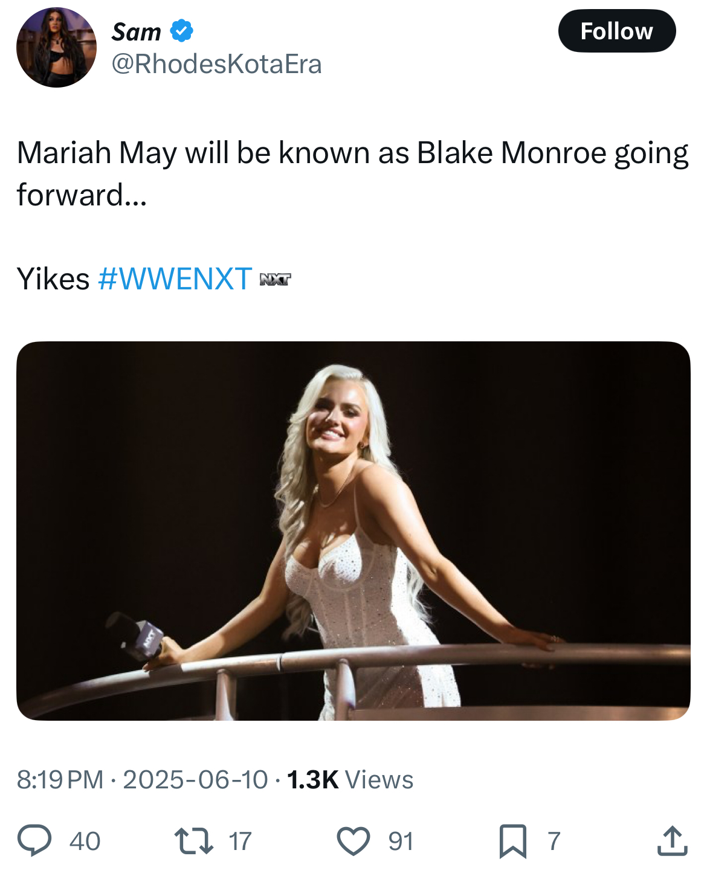707x879 pixels.
Task: Open the @RhodesKotaEra handle link
Action: point(216,64)
